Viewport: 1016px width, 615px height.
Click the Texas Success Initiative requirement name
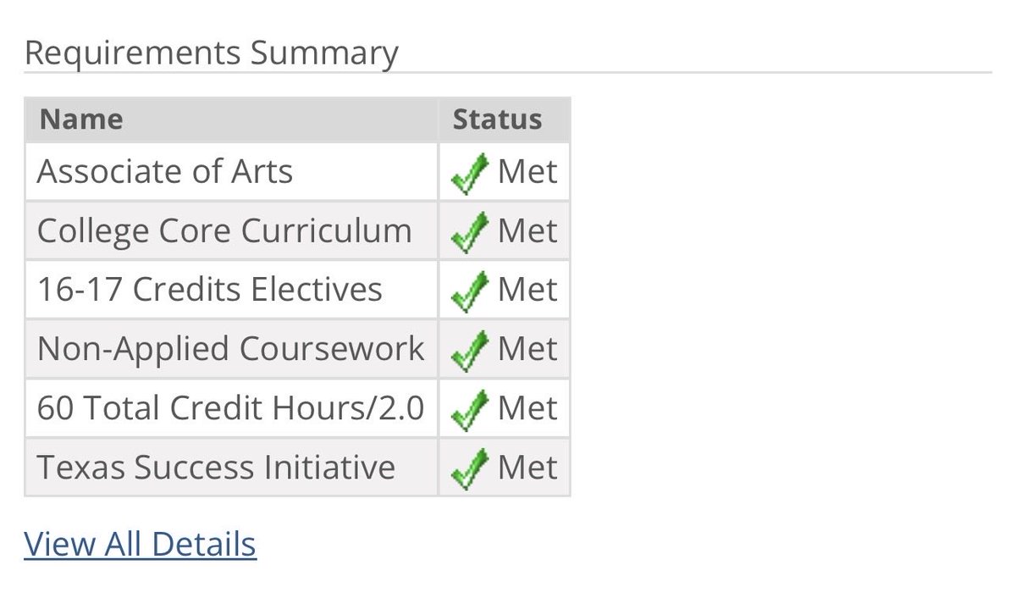[x=216, y=468]
